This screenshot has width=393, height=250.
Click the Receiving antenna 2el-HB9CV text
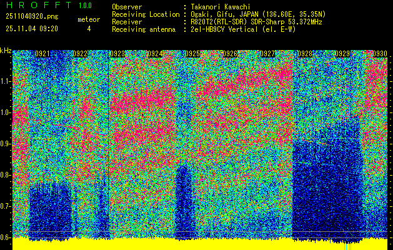243,29
